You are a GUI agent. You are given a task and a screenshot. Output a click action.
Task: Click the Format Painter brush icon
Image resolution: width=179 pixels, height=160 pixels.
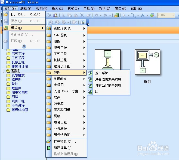pos(89,15)
